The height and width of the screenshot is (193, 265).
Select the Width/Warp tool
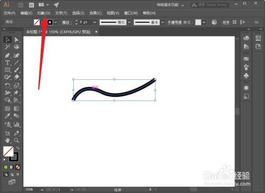click(x=7, y=93)
